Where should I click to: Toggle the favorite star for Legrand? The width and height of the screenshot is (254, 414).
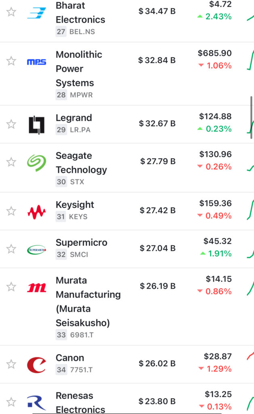pos(11,124)
